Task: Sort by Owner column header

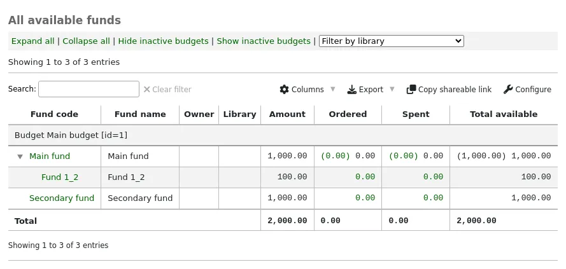Action: coord(199,114)
